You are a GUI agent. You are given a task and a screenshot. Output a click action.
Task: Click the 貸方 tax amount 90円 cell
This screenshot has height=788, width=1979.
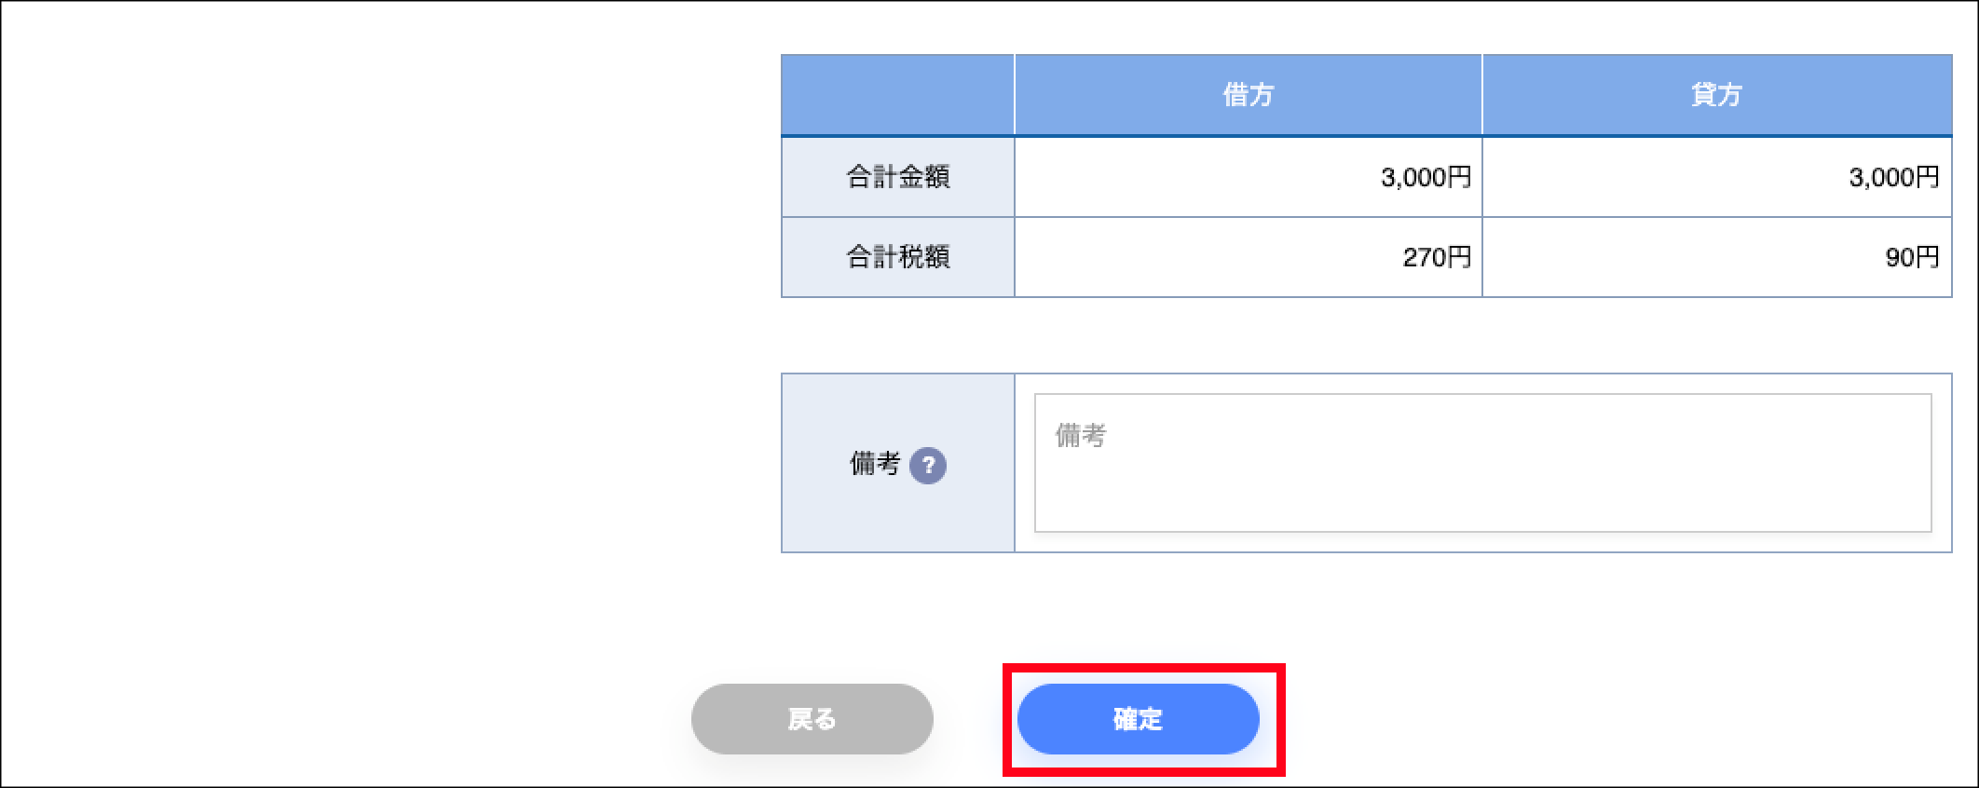pyautogui.click(x=1716, y=257)
